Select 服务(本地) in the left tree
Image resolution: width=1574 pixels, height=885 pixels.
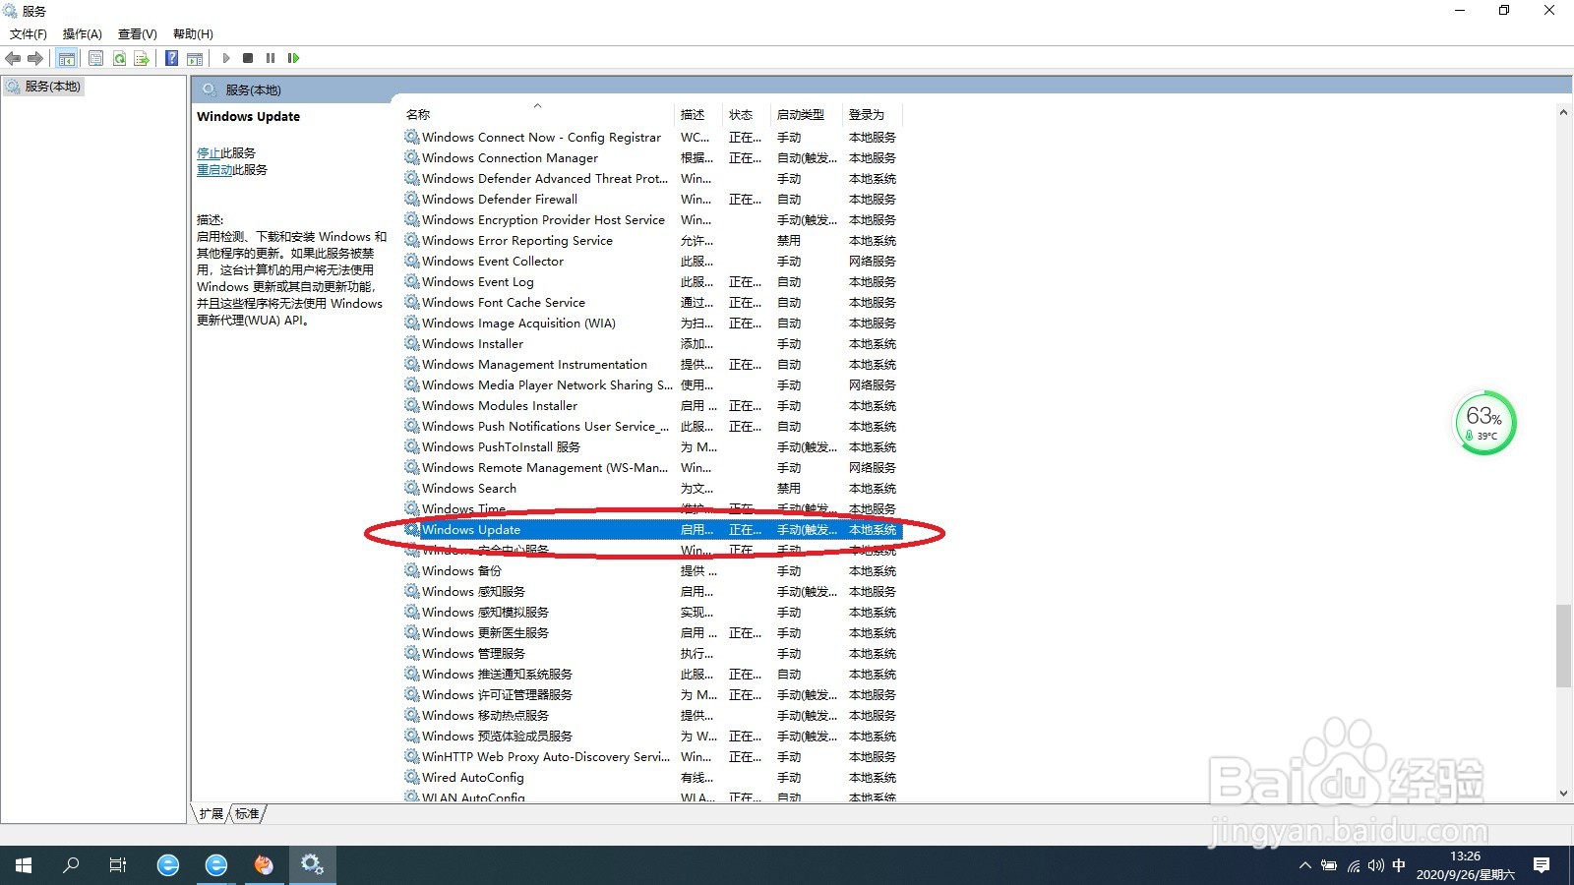[x=44, y=87]
